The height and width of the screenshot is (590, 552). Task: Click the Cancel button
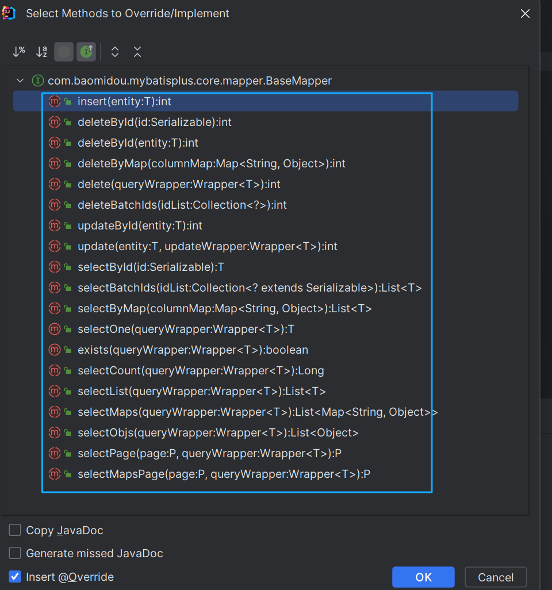(496, 577)
